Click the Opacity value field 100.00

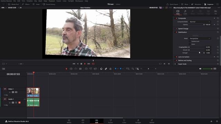click(x=208, y=24)
